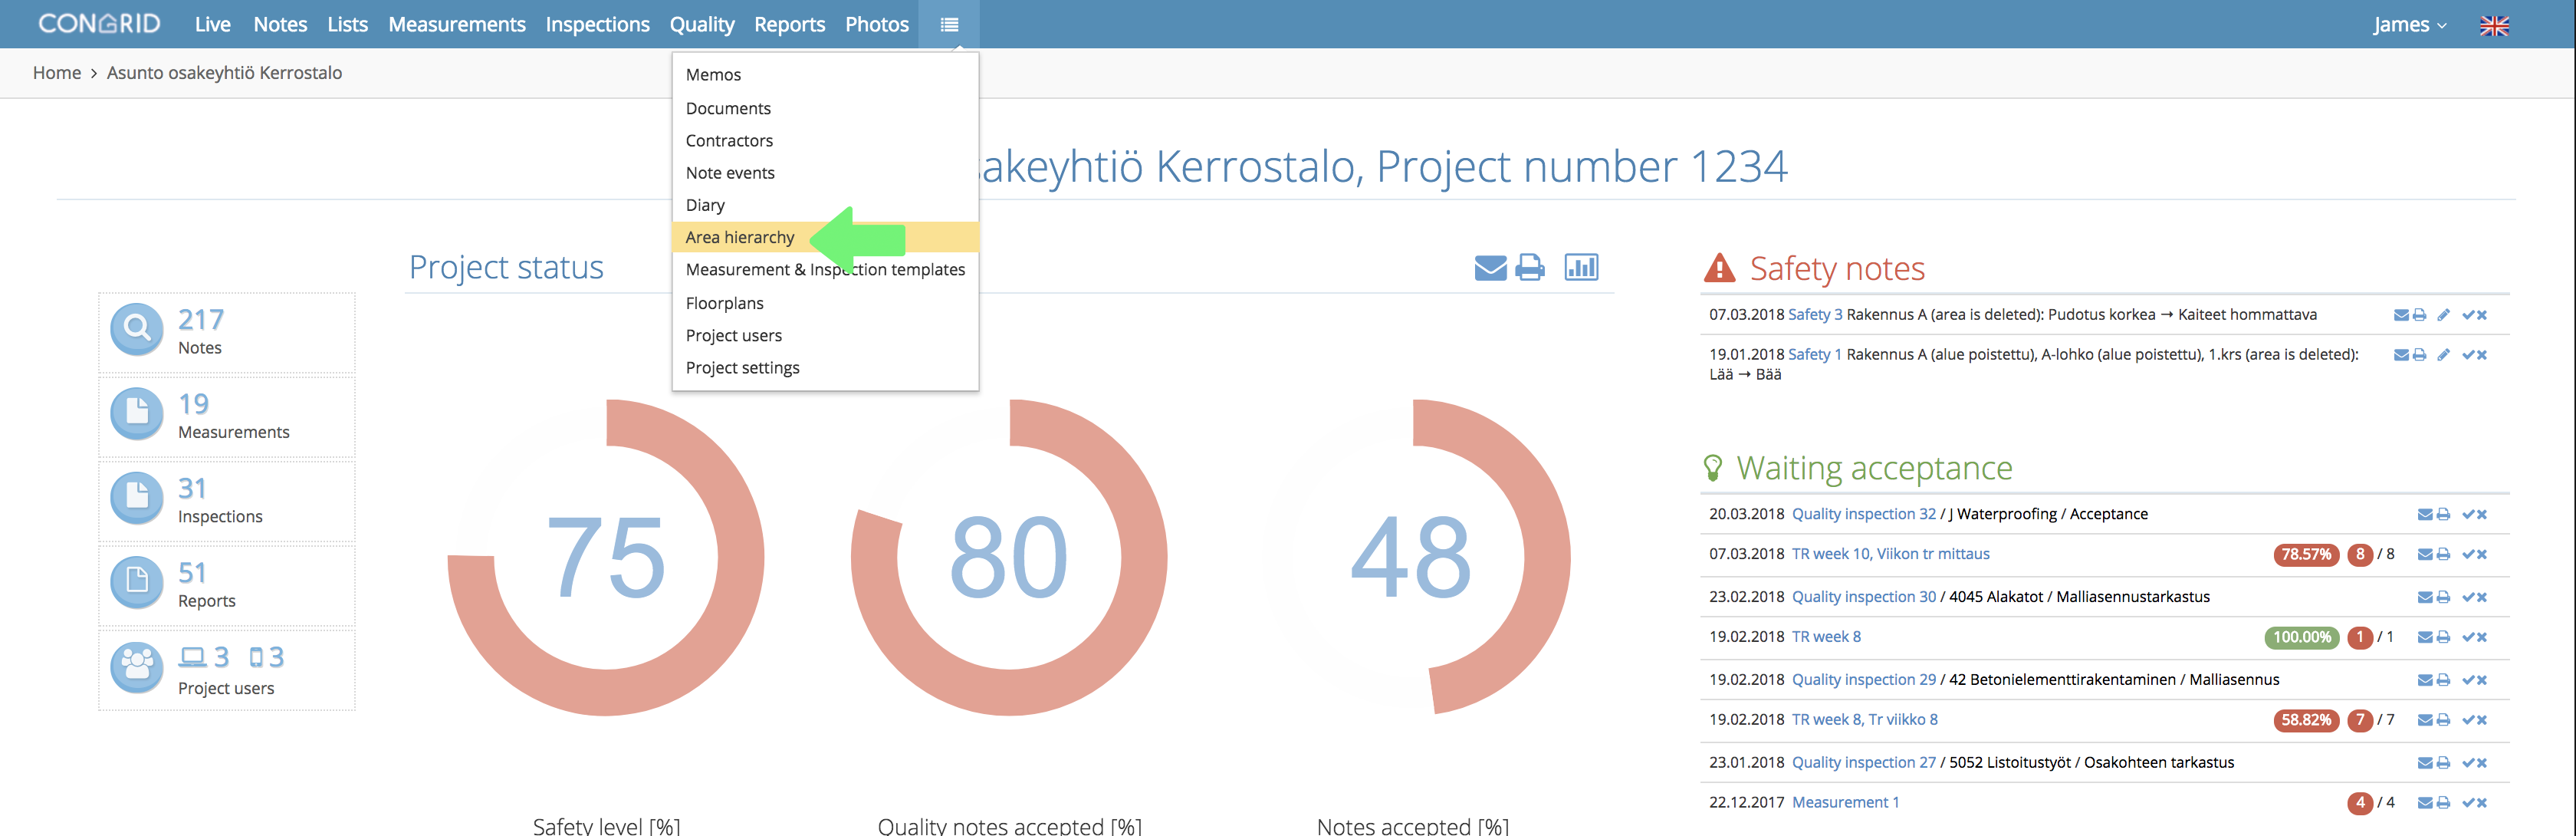The width and height of the screenshot is (2576, 836).
Task: Open Measurements in the top navigation
Action: coord(457,24)
